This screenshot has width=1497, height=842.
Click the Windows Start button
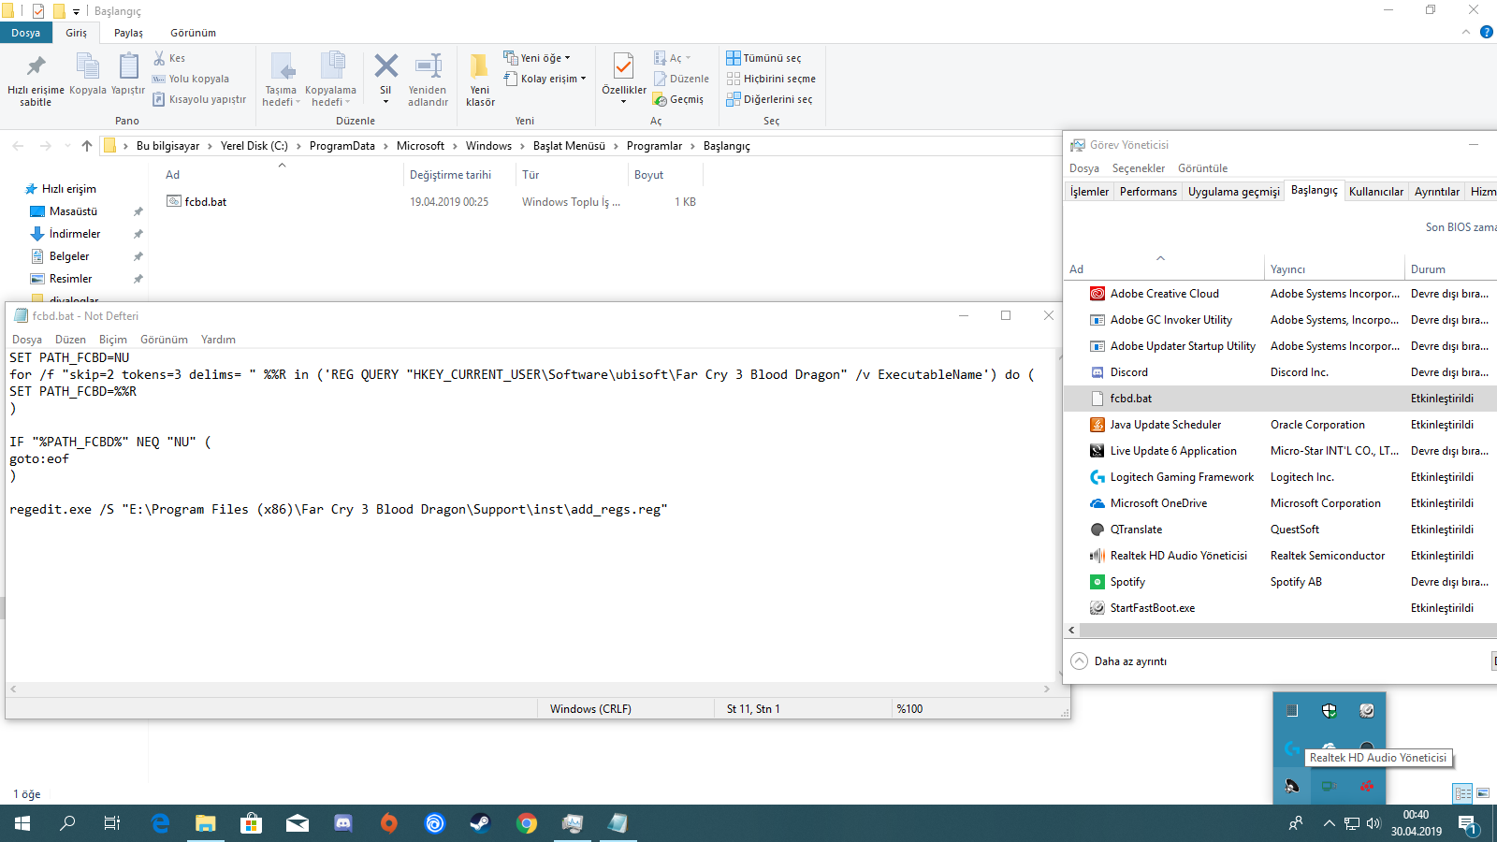click(x=22, y=823)
